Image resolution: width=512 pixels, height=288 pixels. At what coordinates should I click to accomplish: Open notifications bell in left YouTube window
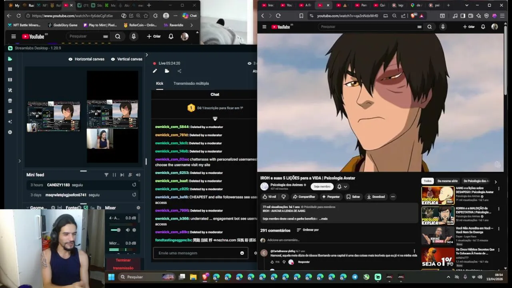pyautogui.click(x=171, y=36)
